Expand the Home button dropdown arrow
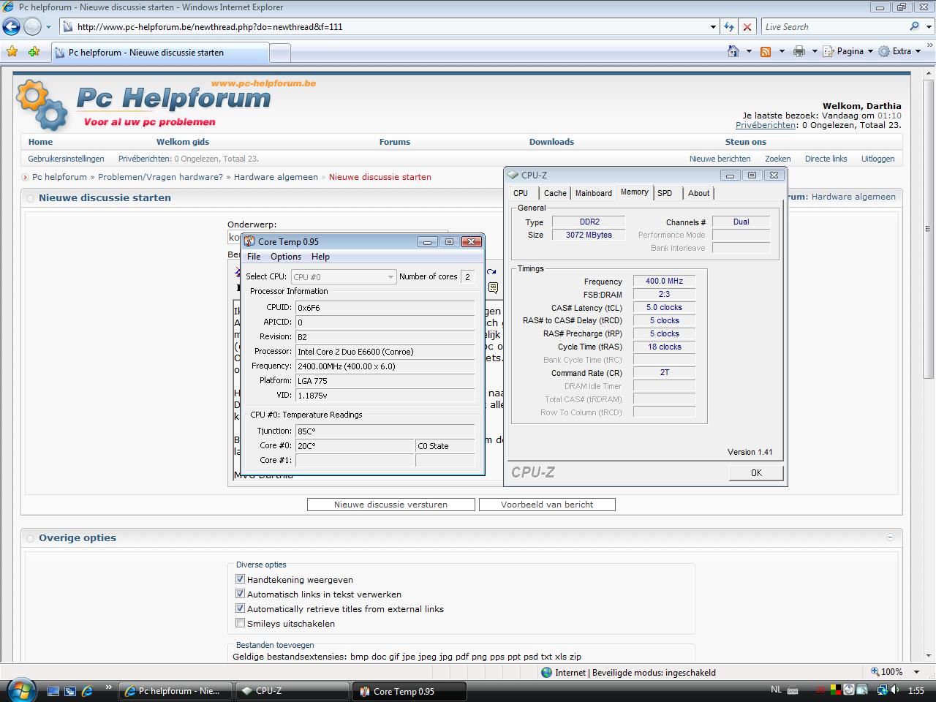The image size is (936, 702). [749, 51]
